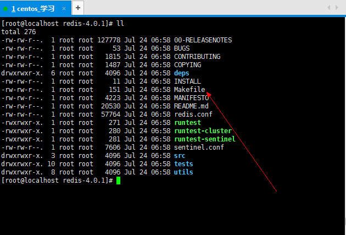Click the runtest executable name

pos(188,123)
